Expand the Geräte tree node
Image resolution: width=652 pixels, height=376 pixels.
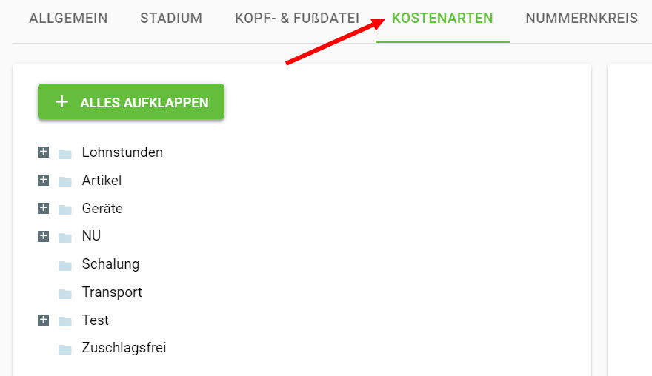[x=43, y=208]
